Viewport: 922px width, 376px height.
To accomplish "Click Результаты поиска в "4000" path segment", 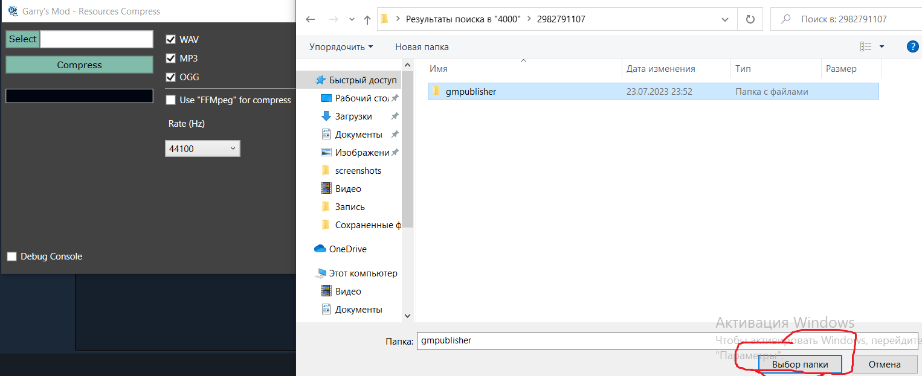I will [463, 19].
